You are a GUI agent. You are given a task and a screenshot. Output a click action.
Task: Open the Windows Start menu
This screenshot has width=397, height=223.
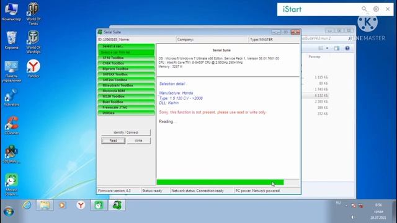point(9,212)
